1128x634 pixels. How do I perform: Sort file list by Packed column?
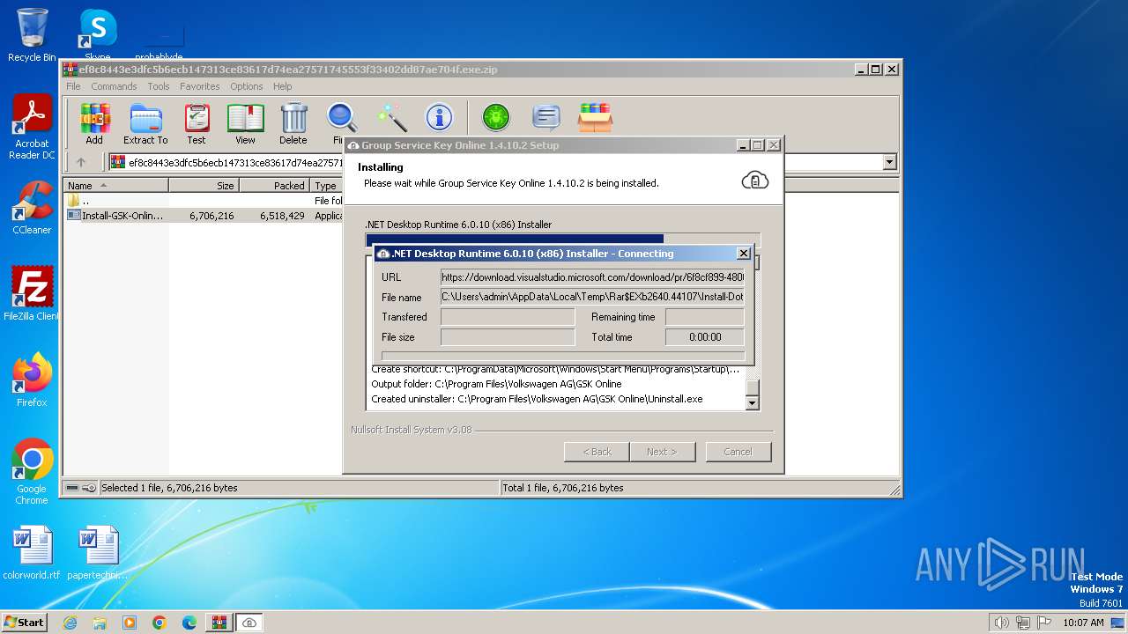(274, 186)
